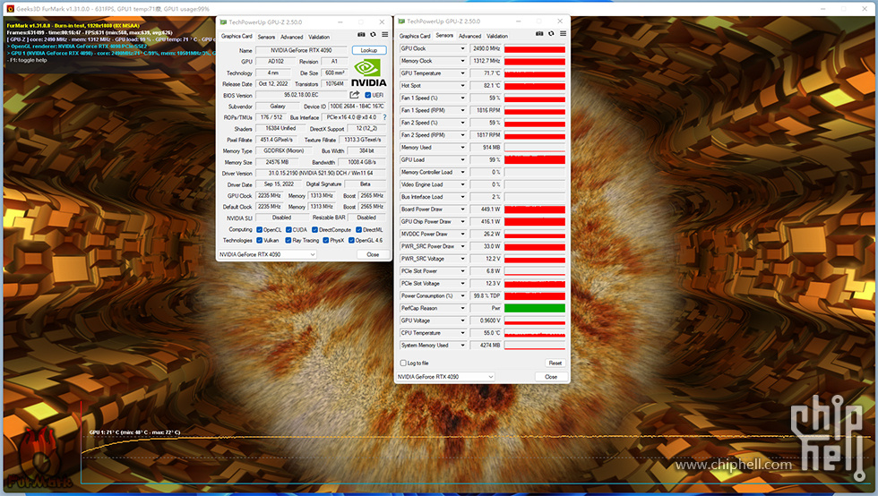Click the Bandwidth value 1008.4 GB/s
This screenshot has height=496, width=878.
[x=362, y=162]
